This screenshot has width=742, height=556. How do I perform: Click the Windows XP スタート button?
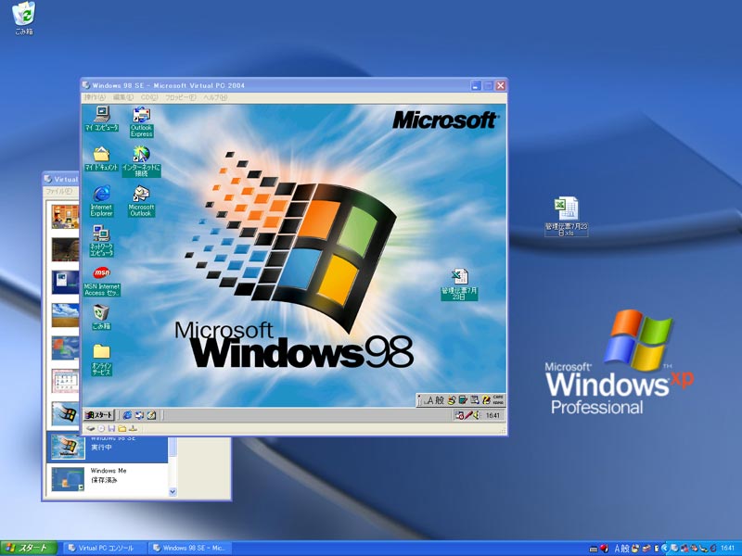pos(29,549)
